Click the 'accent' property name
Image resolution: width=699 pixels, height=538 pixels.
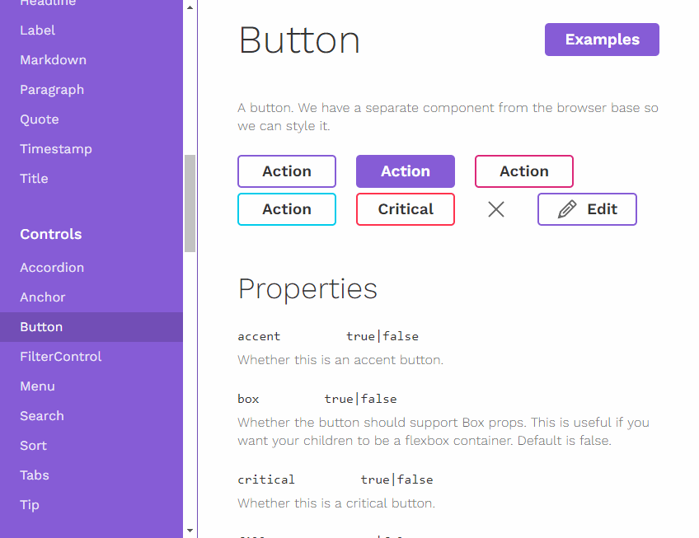click(259, 336)
